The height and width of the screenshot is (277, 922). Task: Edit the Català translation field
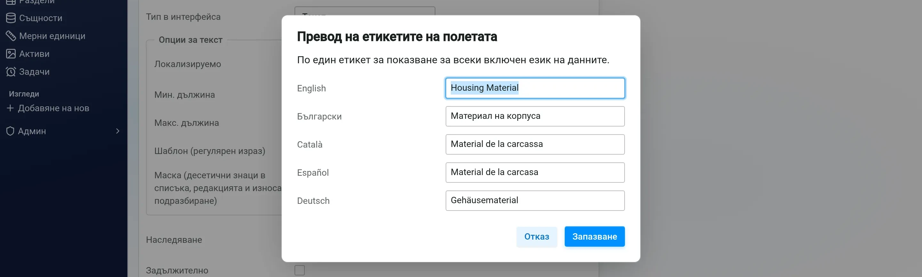coord(535,144)
